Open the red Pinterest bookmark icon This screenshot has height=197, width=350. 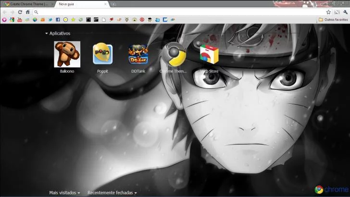[142, 20]
